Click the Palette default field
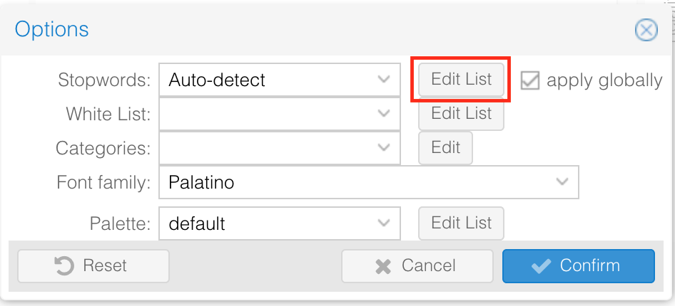 pyautogui.click(x=264, y=223)
